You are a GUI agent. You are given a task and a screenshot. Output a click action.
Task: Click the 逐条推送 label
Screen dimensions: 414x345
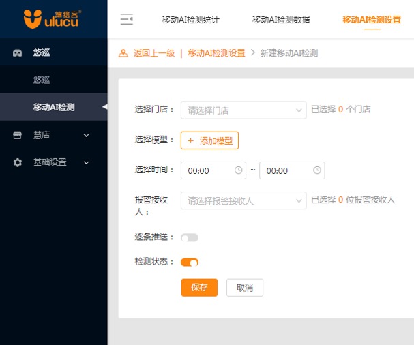[x=154, y=237]
